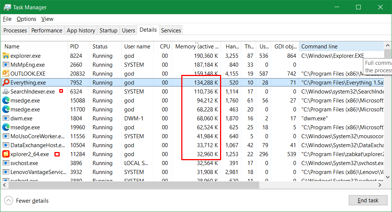Open the View menu

click(x=47, y=19)
